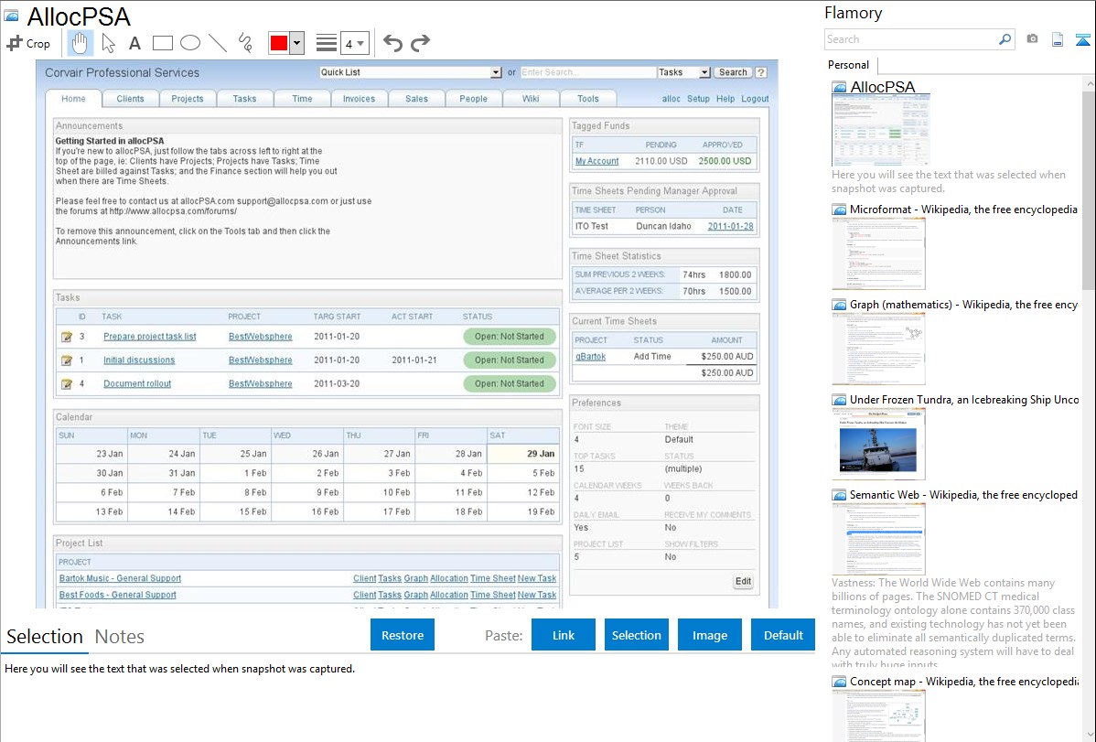
Task: Select the straight line tool
Action: click(x=218, y=43)
